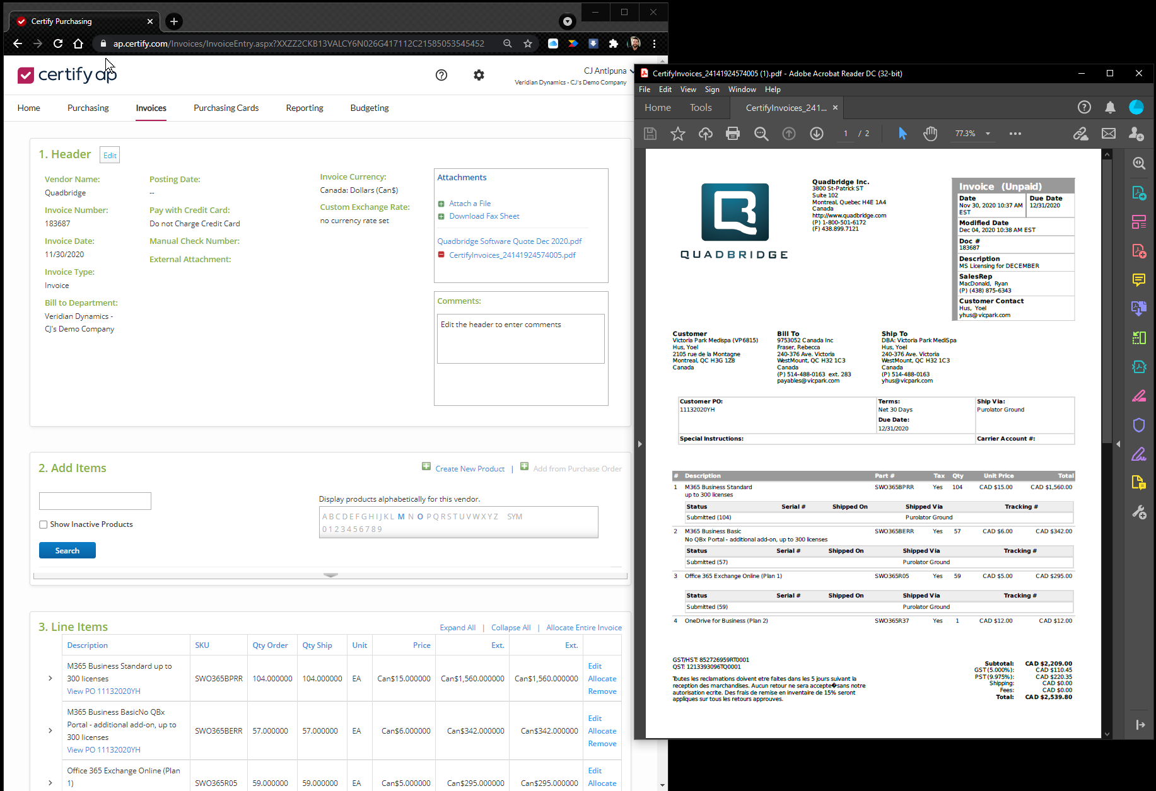Open Budgeting tab in Certify
1156x791 pixels.
click(370, 108)
